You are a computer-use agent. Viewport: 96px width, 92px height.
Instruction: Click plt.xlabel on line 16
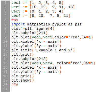pos(23,67)
